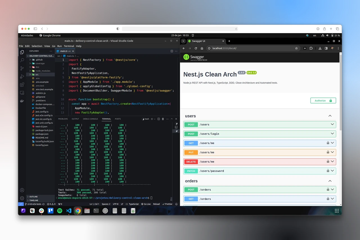Open the Manage gear in VS Code
Image resolution: width=360 pixels, height=240 pixels.
22,198
